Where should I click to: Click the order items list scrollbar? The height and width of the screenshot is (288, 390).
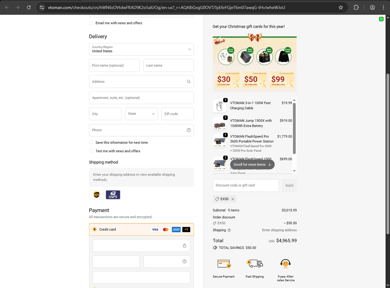point(294,129)
